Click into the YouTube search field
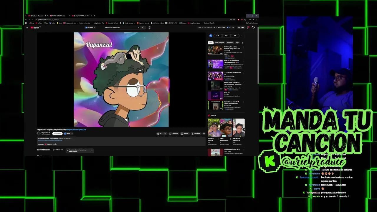The image size is (377, 212). tap(121, 28)
